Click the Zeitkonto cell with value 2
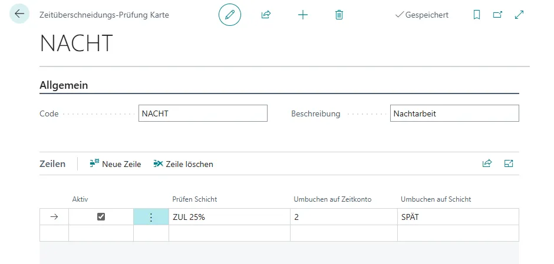The width and height of the screenshot is (554, 264). [x=344, y=217]
